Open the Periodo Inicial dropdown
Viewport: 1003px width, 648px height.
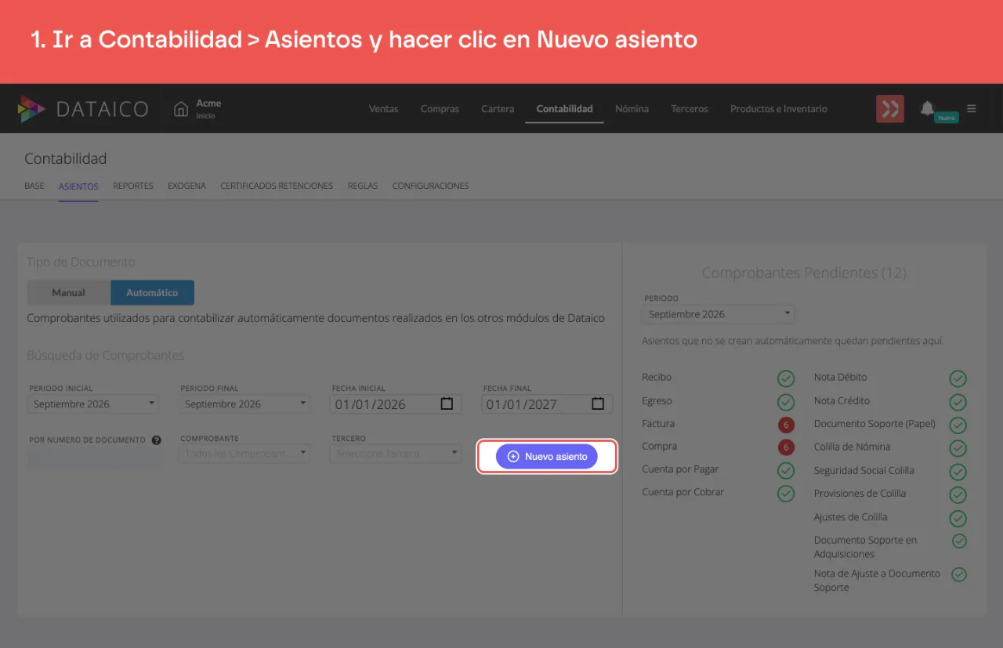click(93, 404)
